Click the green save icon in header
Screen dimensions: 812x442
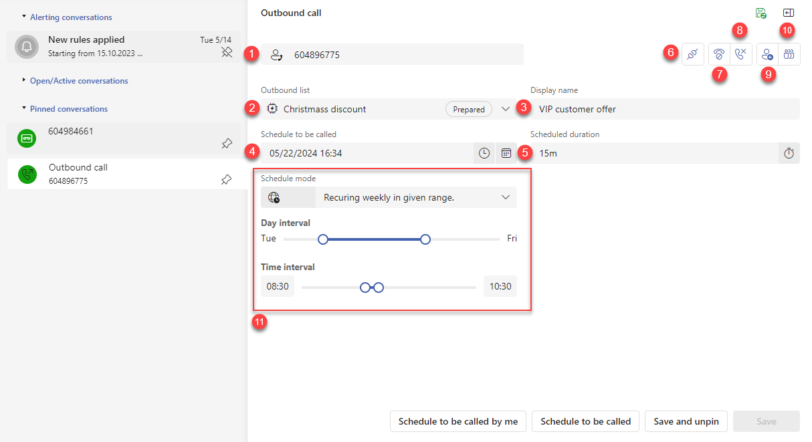click(760, 13)
